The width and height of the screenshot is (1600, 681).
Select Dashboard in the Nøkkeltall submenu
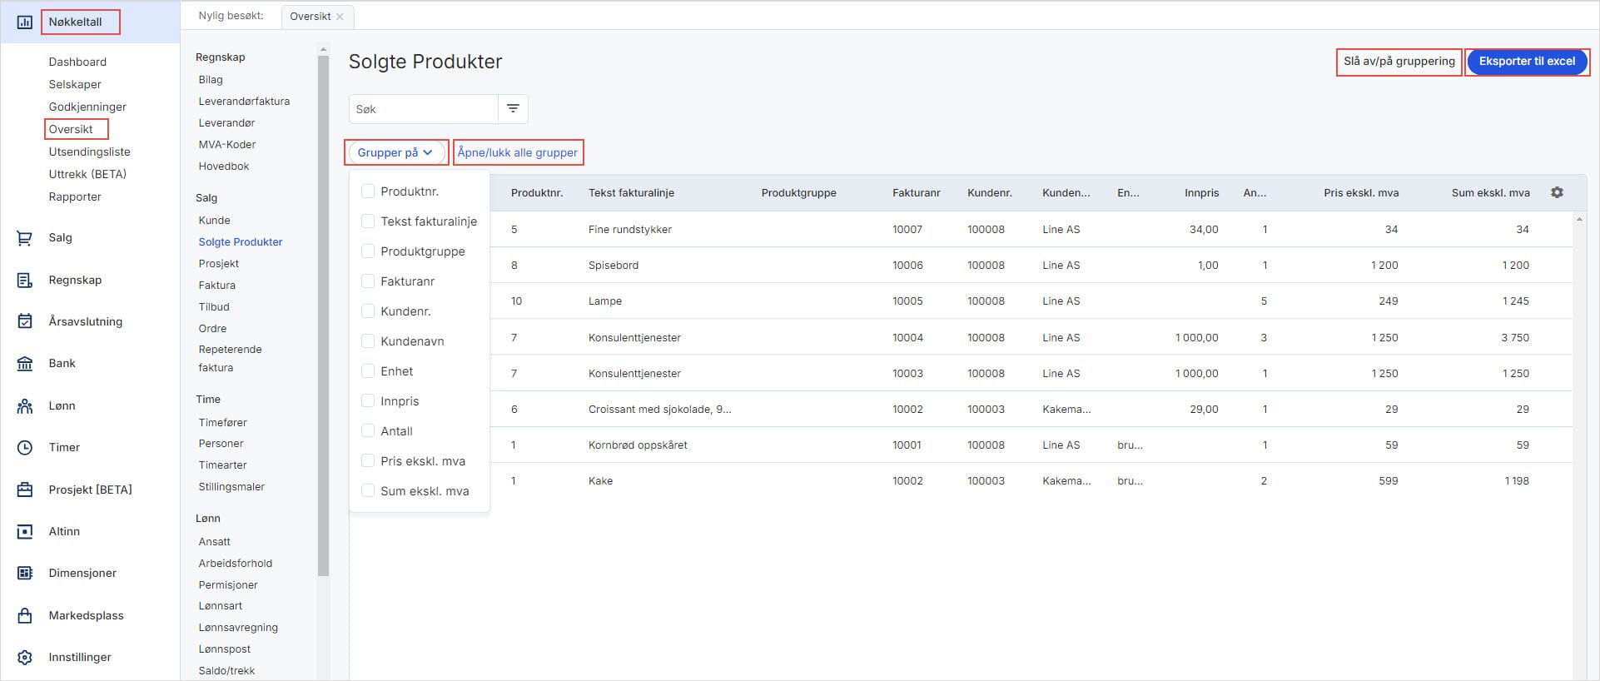click(77, 62)
